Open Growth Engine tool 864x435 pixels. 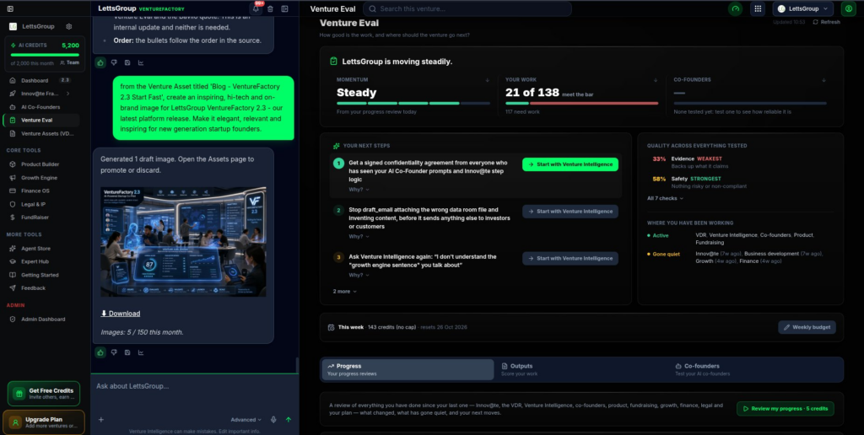(40, 178)
